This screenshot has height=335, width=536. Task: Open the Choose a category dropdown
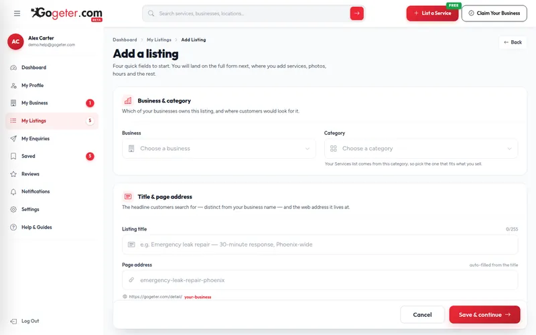[421, 149]
